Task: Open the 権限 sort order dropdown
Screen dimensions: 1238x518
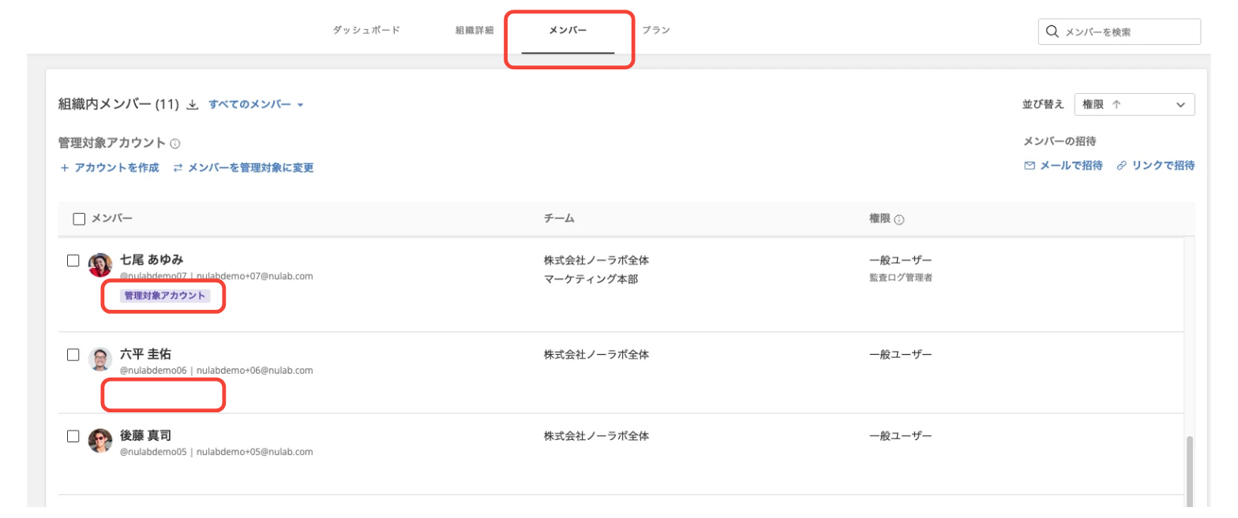Action: [1135, 104]
